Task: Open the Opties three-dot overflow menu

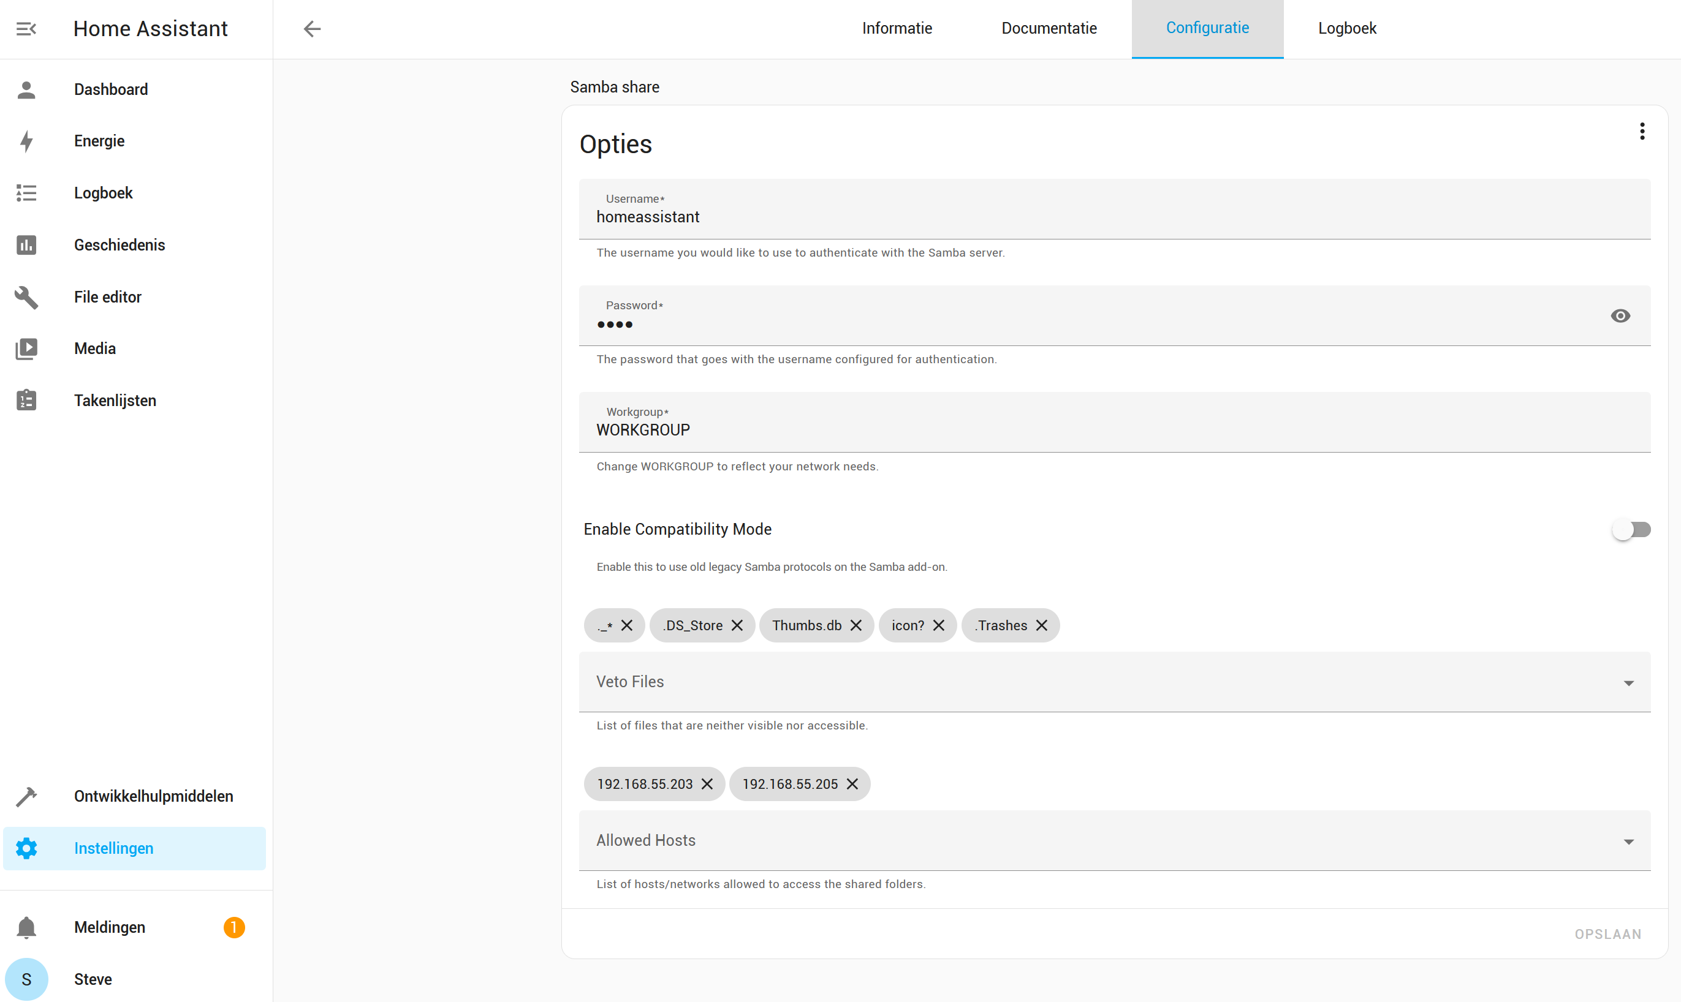Action: coord(1642,131)
